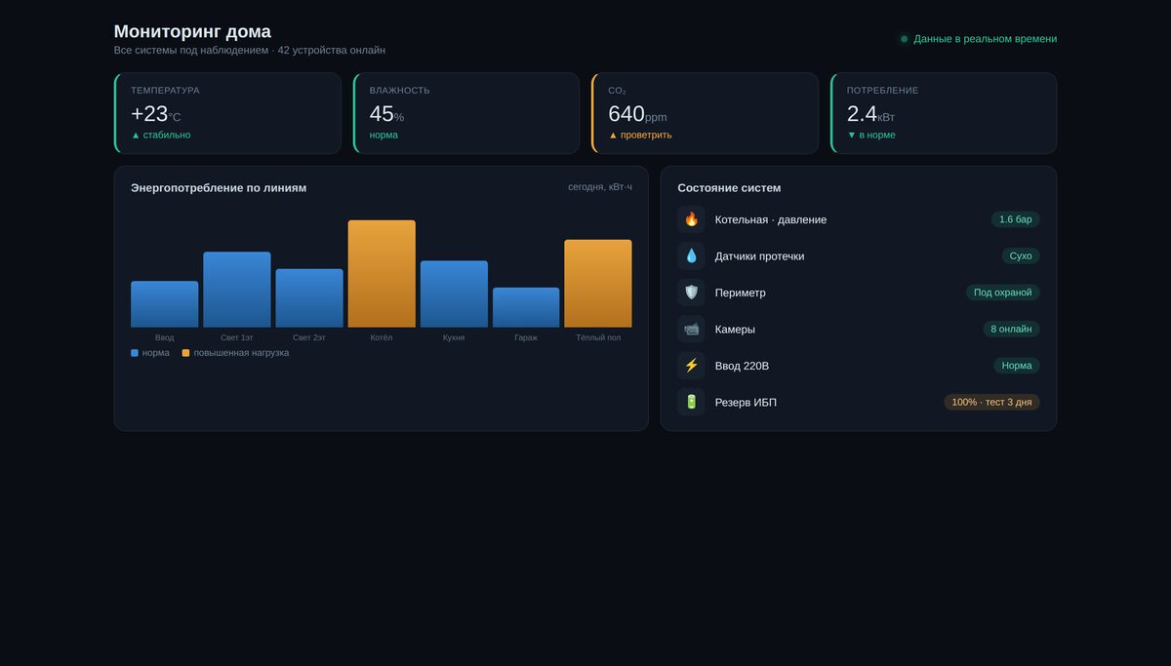Click the 'Данные в реальном времени' label
Image resolution: width=1171 pixels, height=666 pixels.
pyautogui.click(x=986, y=39)
